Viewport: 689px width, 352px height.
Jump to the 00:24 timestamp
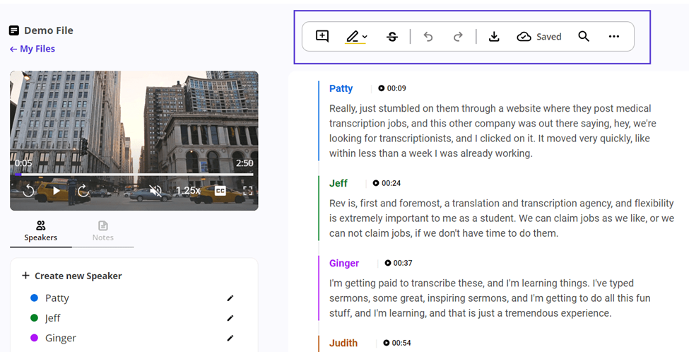[x=387, y=183]
